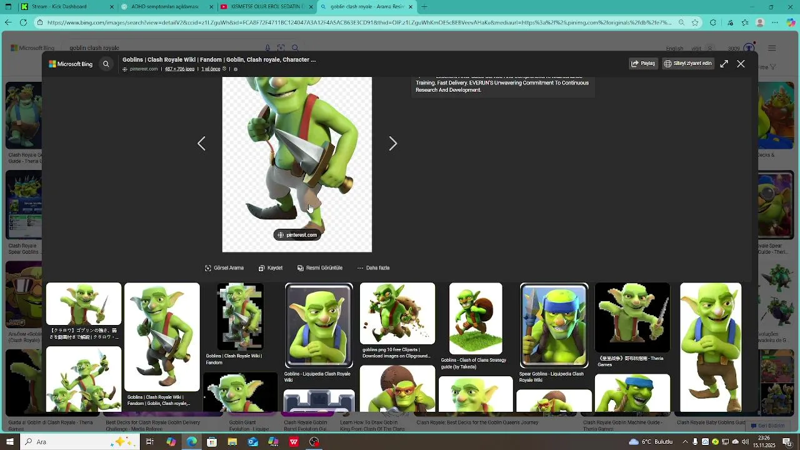The width and height of the screenshot is (800, 450).
Task: Launch Copilot from browser toolbar
Action: [x=791, y=22]
